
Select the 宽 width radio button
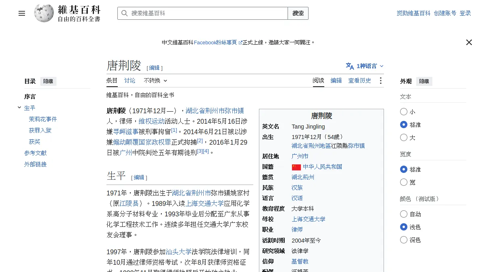tap(404, 182)
